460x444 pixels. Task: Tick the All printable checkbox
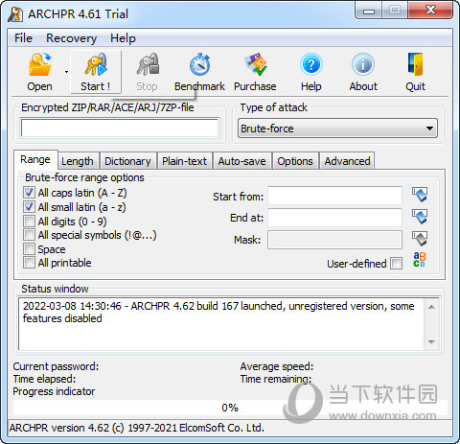click(29, 263)
